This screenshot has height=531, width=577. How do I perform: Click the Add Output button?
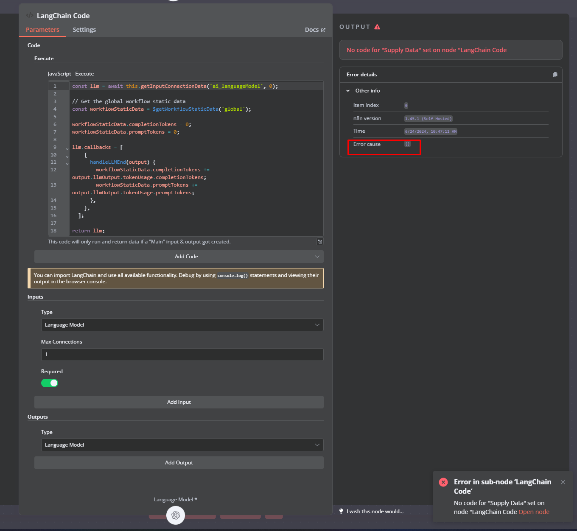click(x=179, y=463)
